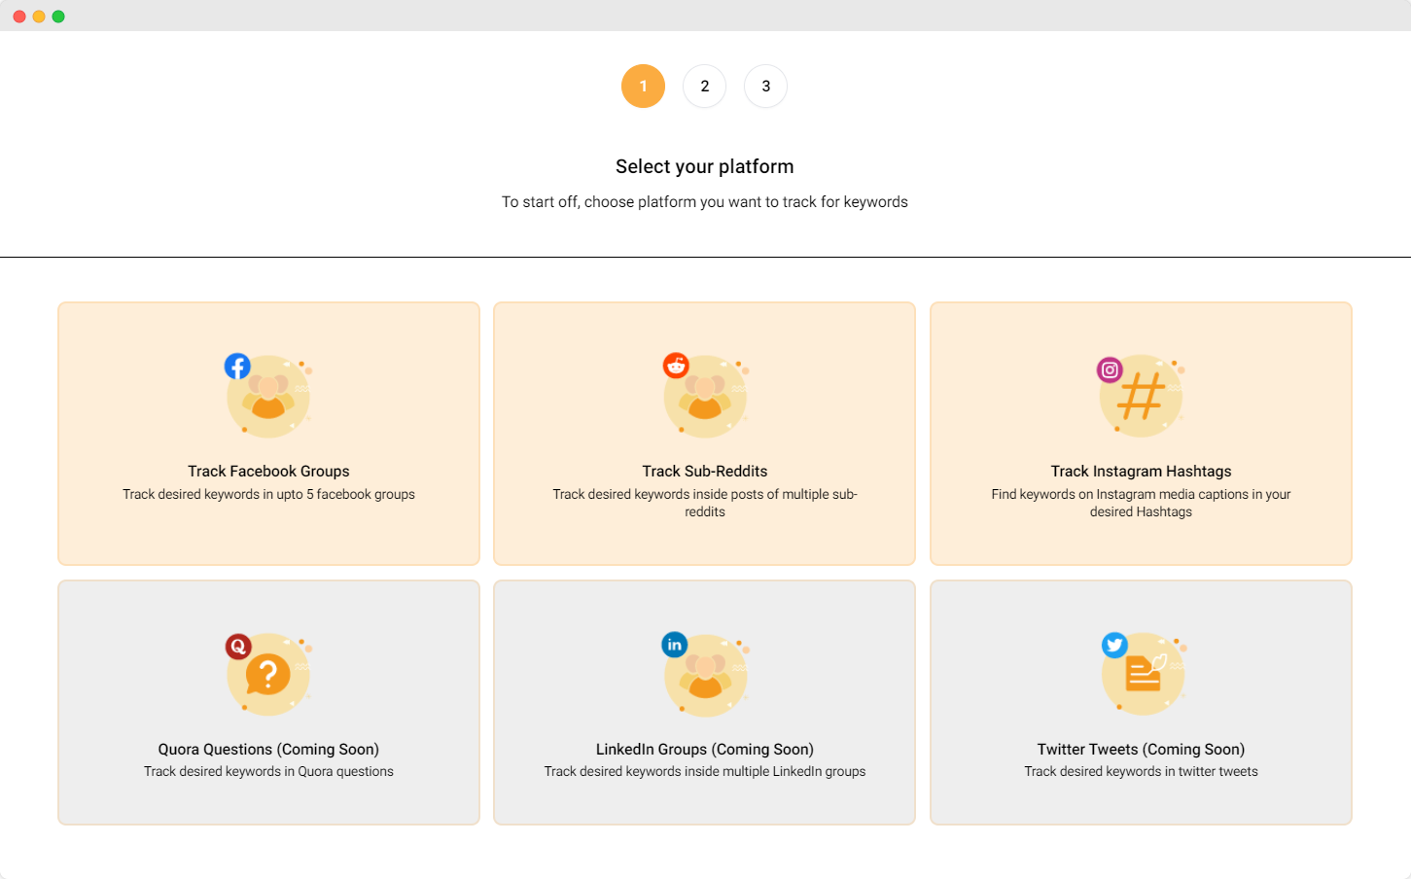Click the Facebook logo badge icon
This screenshot has width=1411, height=879.
(237, 366)
